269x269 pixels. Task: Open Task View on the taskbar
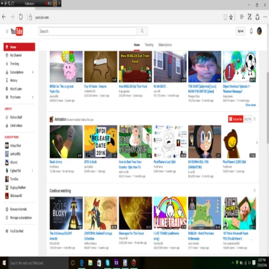point(73,263)
